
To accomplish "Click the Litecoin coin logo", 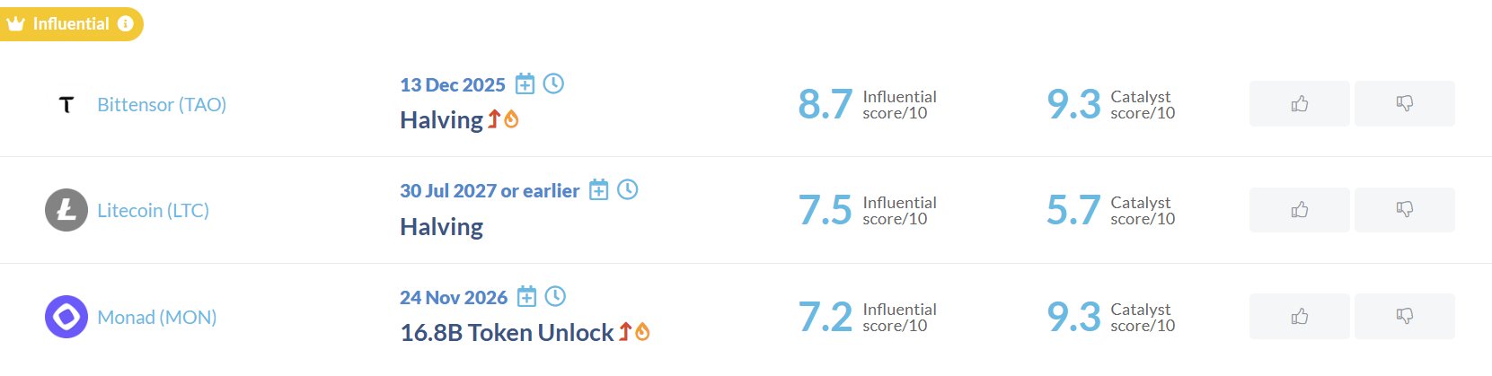I will click(66, 210).
